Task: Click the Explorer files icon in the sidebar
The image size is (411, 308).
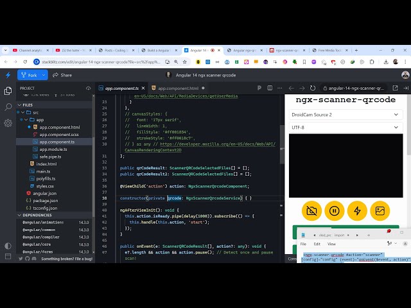Action: 8,92
